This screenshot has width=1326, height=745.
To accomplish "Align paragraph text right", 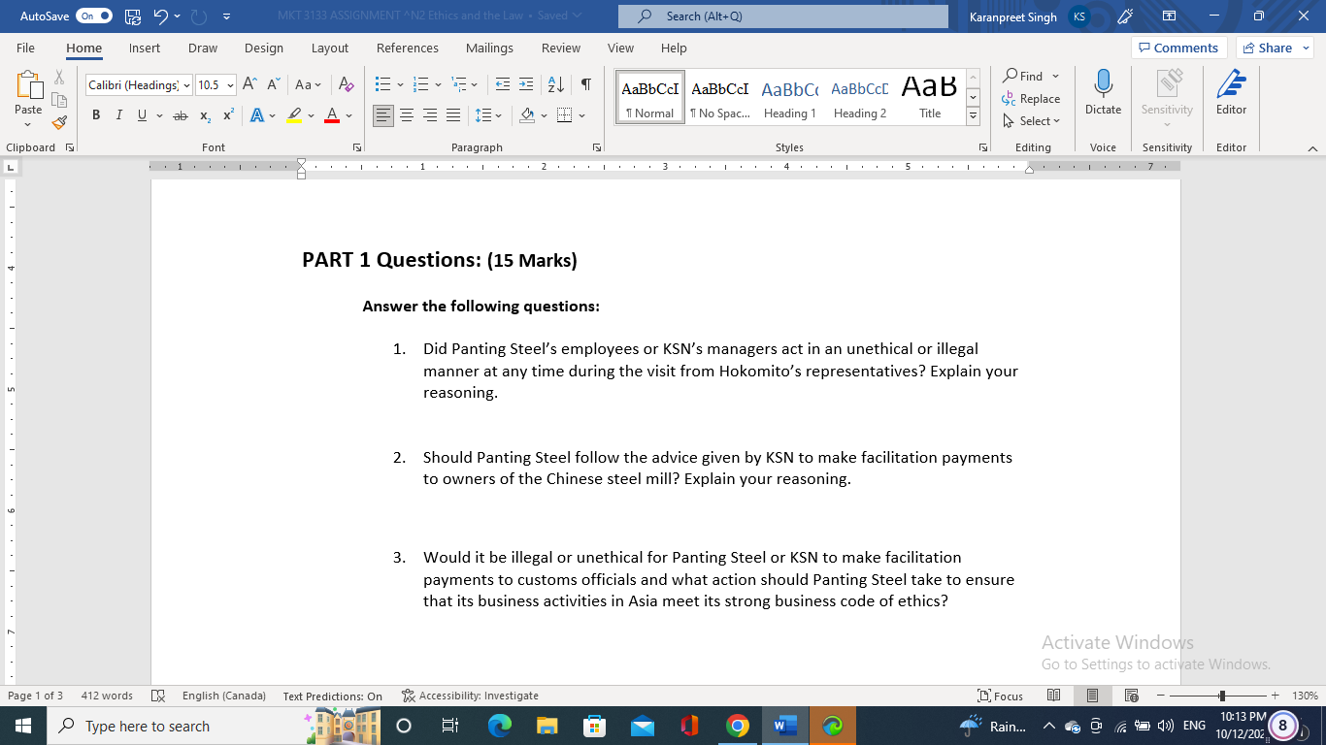I will [x=430, y=115].
